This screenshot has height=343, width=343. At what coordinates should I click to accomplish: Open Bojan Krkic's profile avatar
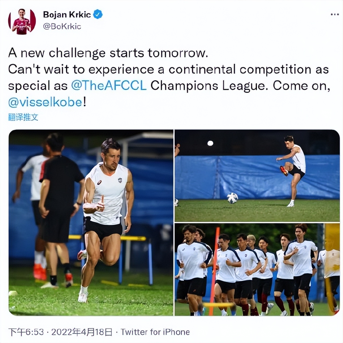[x=22, y=22]
